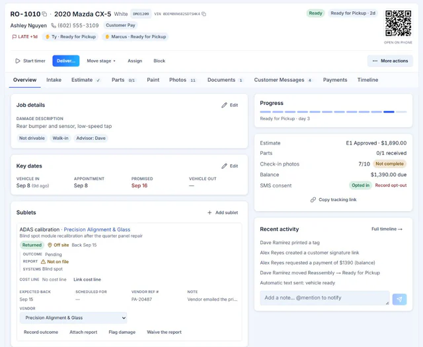Click Record opt-out link
Screen dimensions: 423x347
[x=391, y=185]
